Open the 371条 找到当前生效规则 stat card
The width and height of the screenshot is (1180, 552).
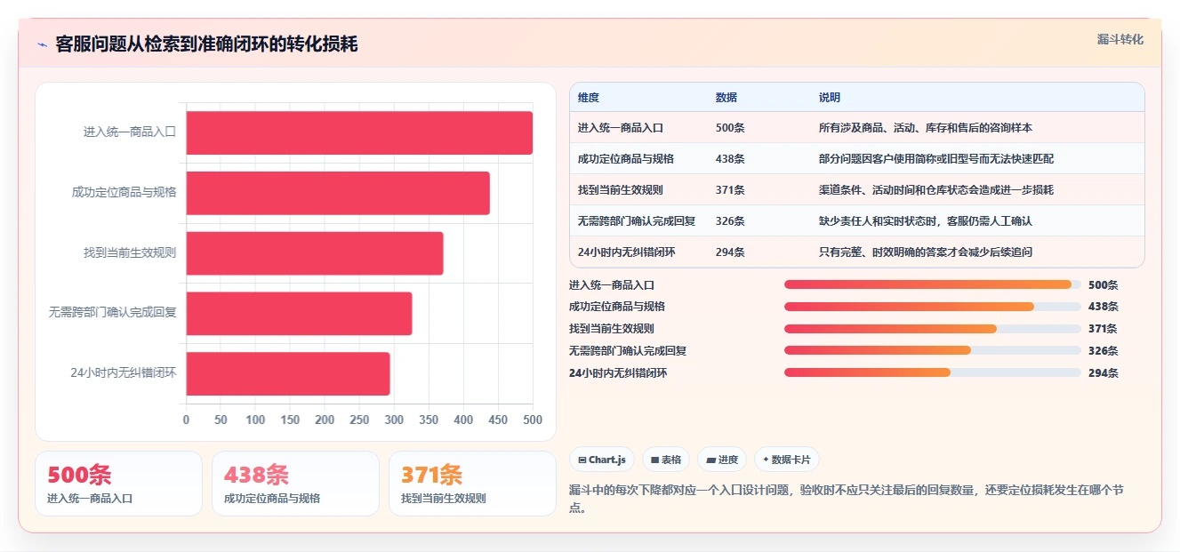(x=472, y=484)
